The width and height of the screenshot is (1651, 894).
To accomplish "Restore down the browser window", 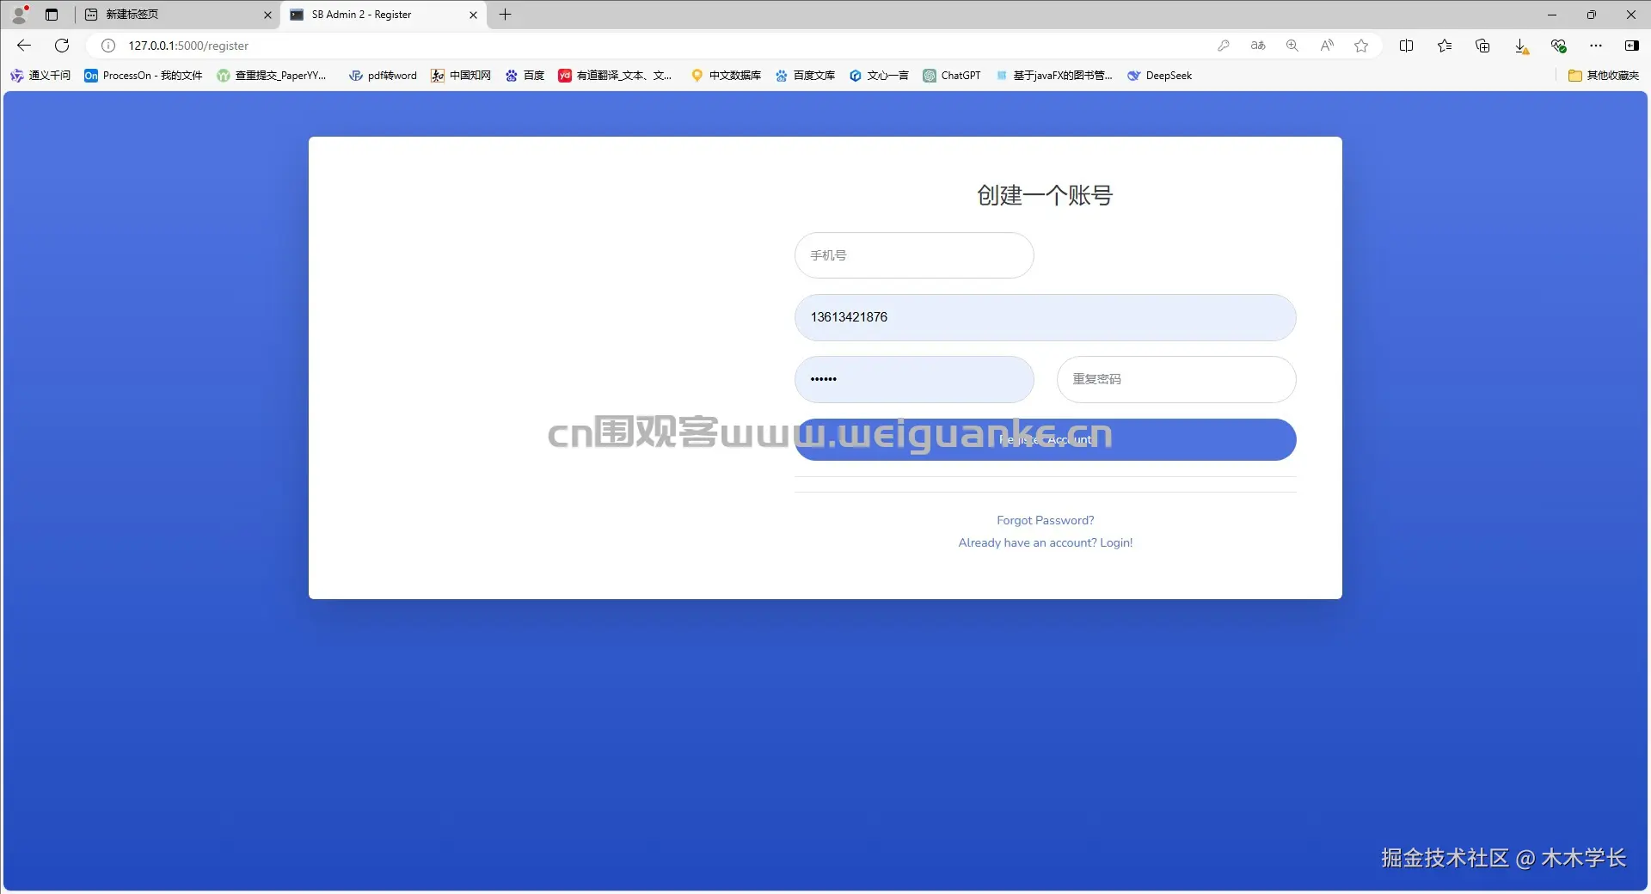I will (1592, 15).
